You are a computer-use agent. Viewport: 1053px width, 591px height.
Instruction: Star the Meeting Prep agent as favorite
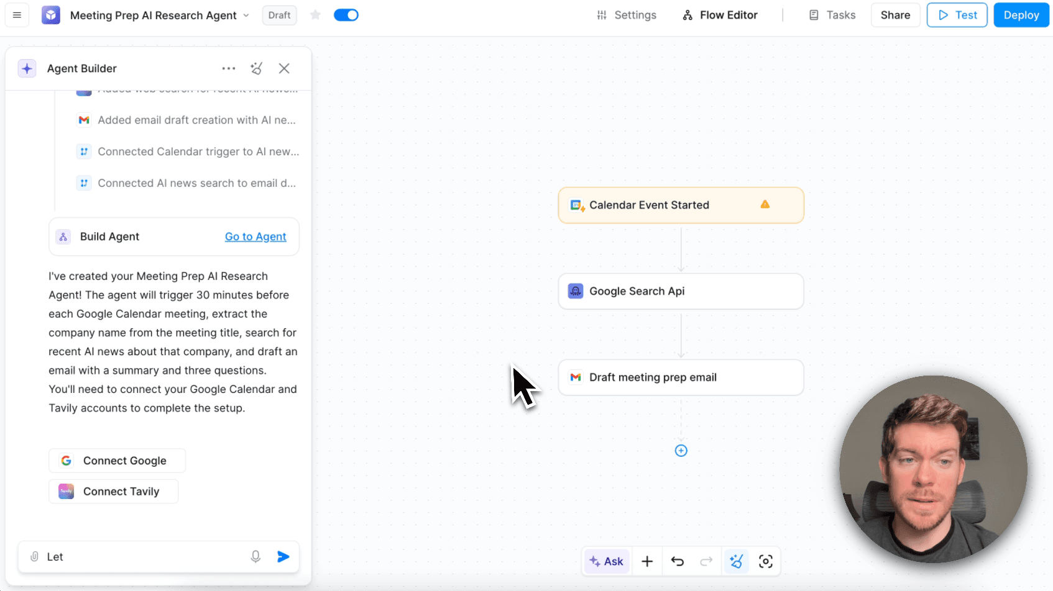pos(315,15)
